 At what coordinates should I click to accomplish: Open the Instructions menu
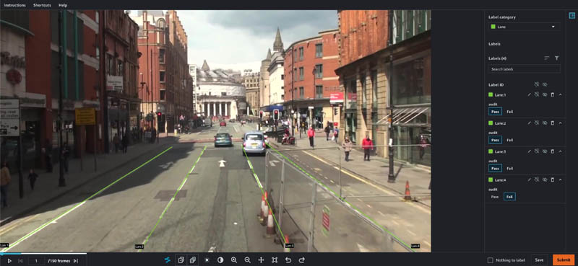coord(14,5)
